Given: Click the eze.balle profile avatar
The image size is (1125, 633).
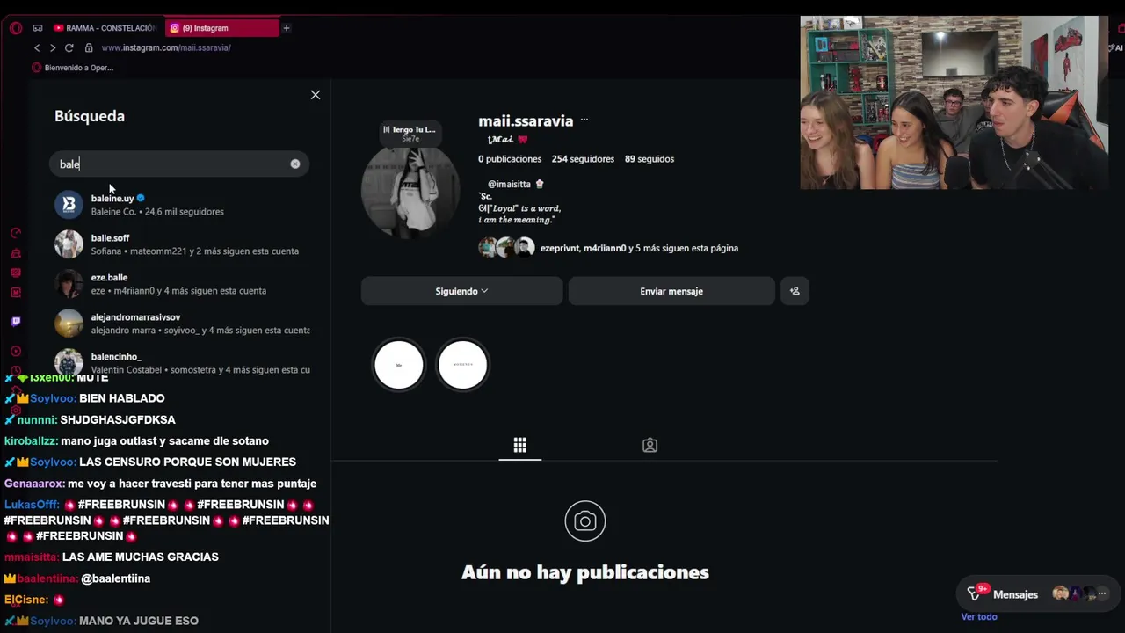Looking at the screenshot, I should pos(69,283).
